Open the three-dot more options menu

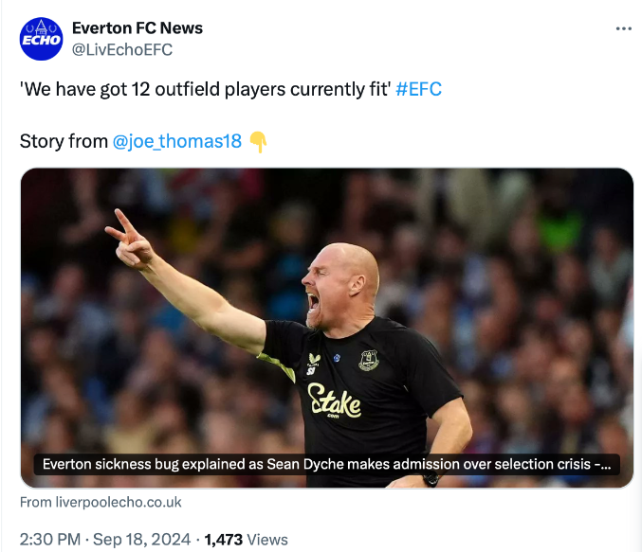pyautogui.click(x=623, y=28)
